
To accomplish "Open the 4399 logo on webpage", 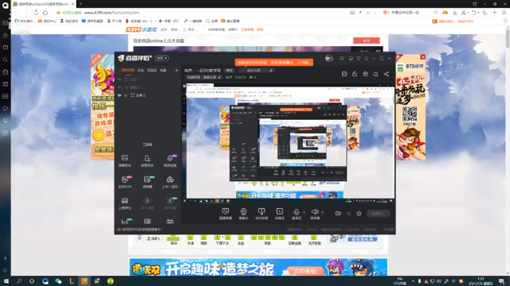I will pyautogui.click(x=142, y=29).
